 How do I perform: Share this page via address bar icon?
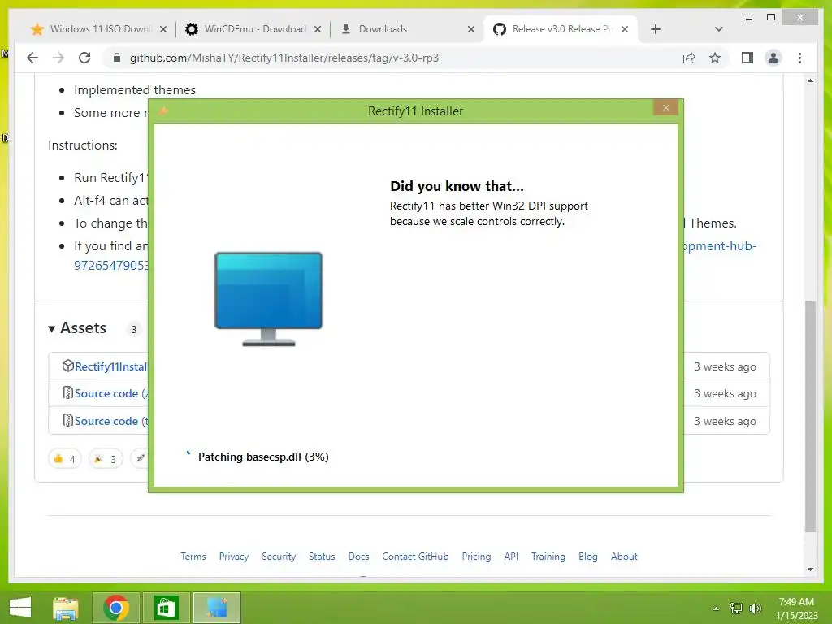click(689, 58)
